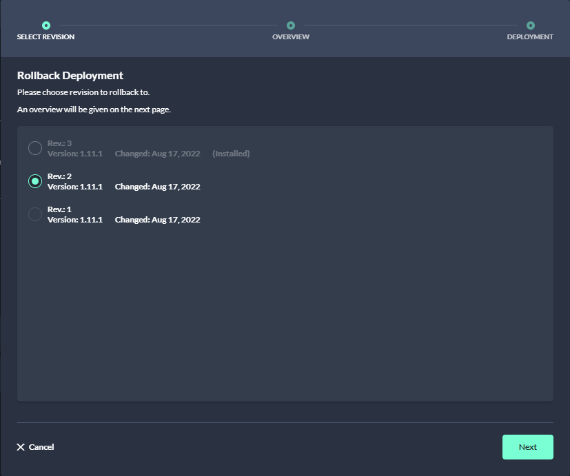Choose the Rev. 1 radio button
The width and height of the screenshot is (570, 476).
35,214
